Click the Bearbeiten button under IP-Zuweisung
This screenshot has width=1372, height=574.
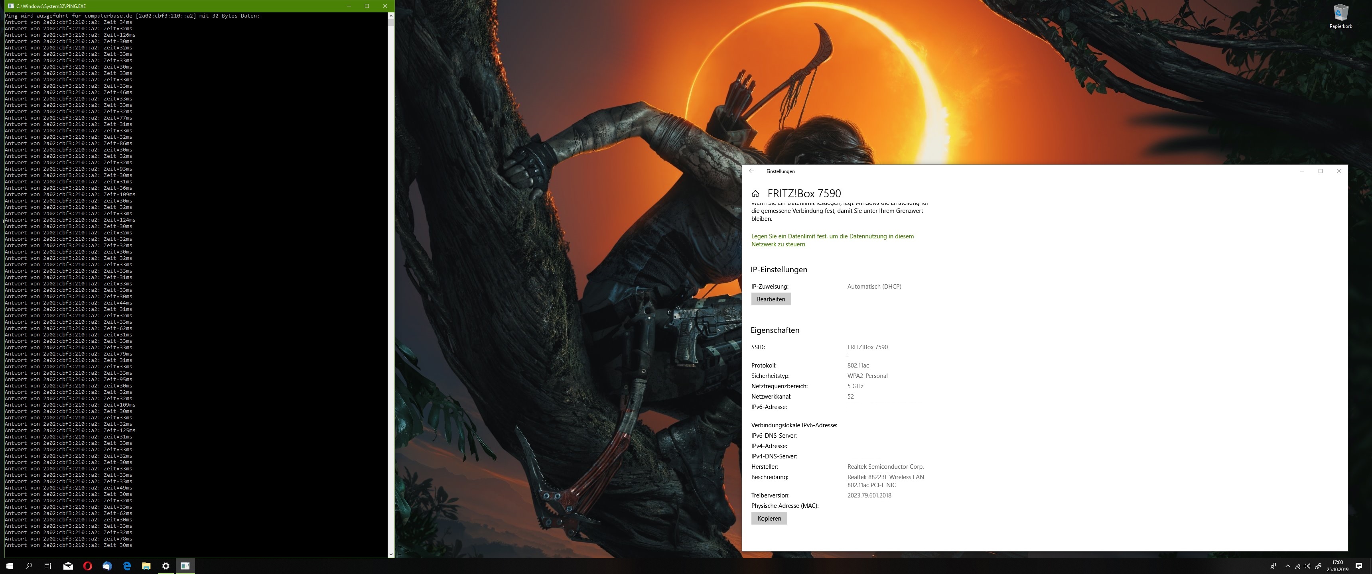771,299
